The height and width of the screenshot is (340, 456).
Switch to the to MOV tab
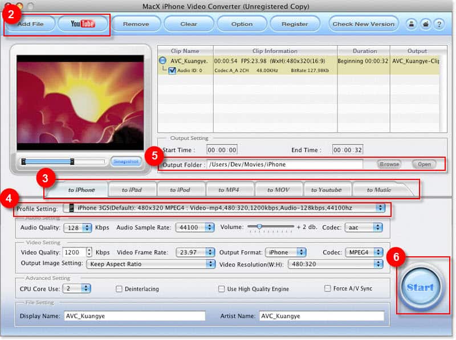click(278, 190)
